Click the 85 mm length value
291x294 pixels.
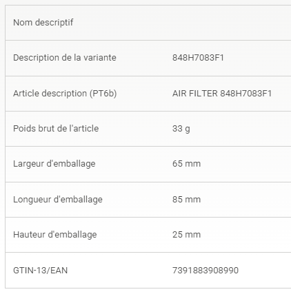click(186, 200)
